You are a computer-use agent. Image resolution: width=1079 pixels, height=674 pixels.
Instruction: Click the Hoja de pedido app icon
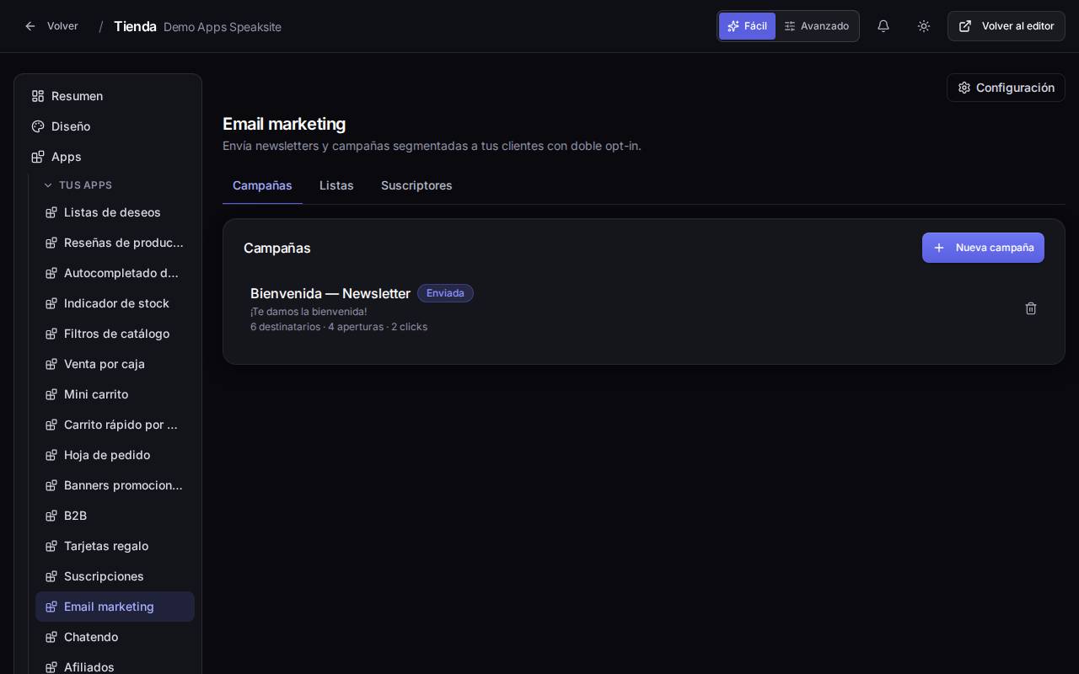51,455
